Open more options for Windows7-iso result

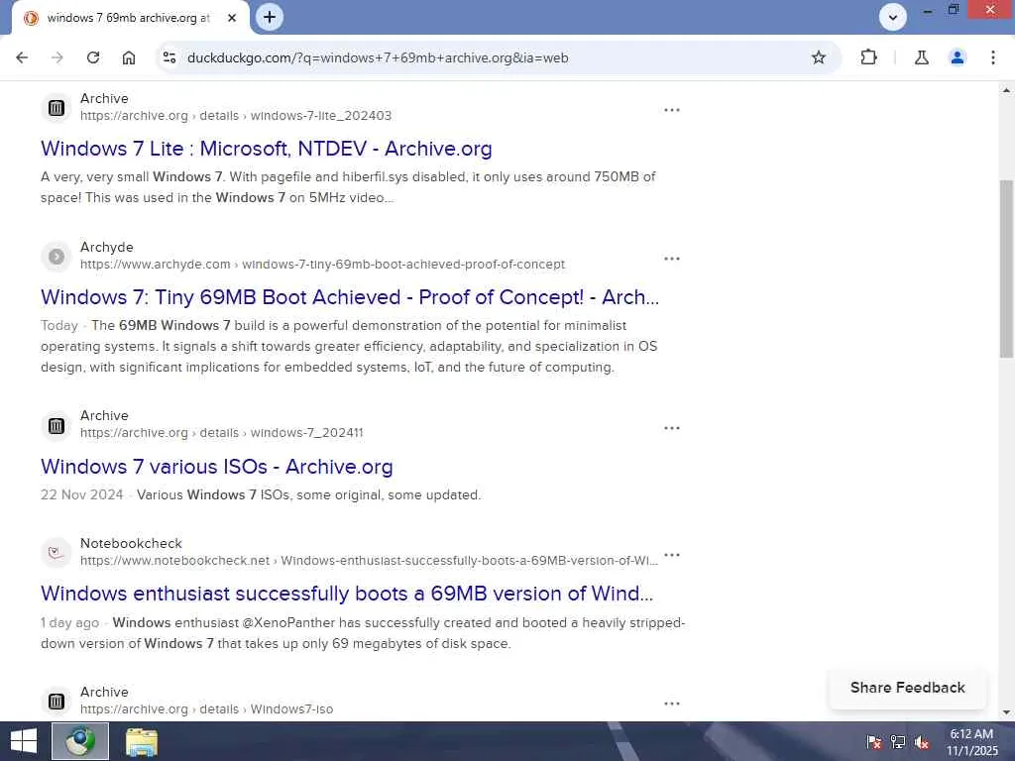(x=672, y=705)
